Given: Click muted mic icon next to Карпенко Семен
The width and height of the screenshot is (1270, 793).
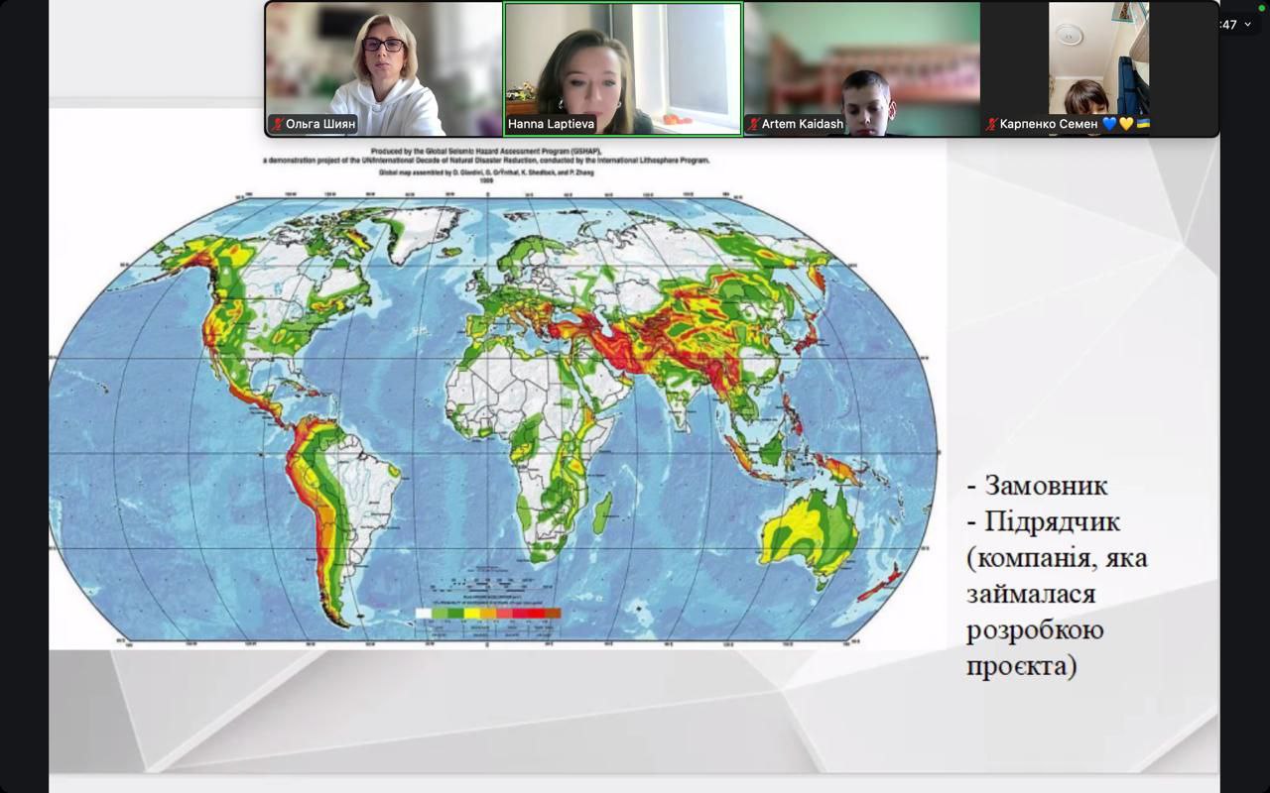Looking at the screenshot, I should click(991, 125).
